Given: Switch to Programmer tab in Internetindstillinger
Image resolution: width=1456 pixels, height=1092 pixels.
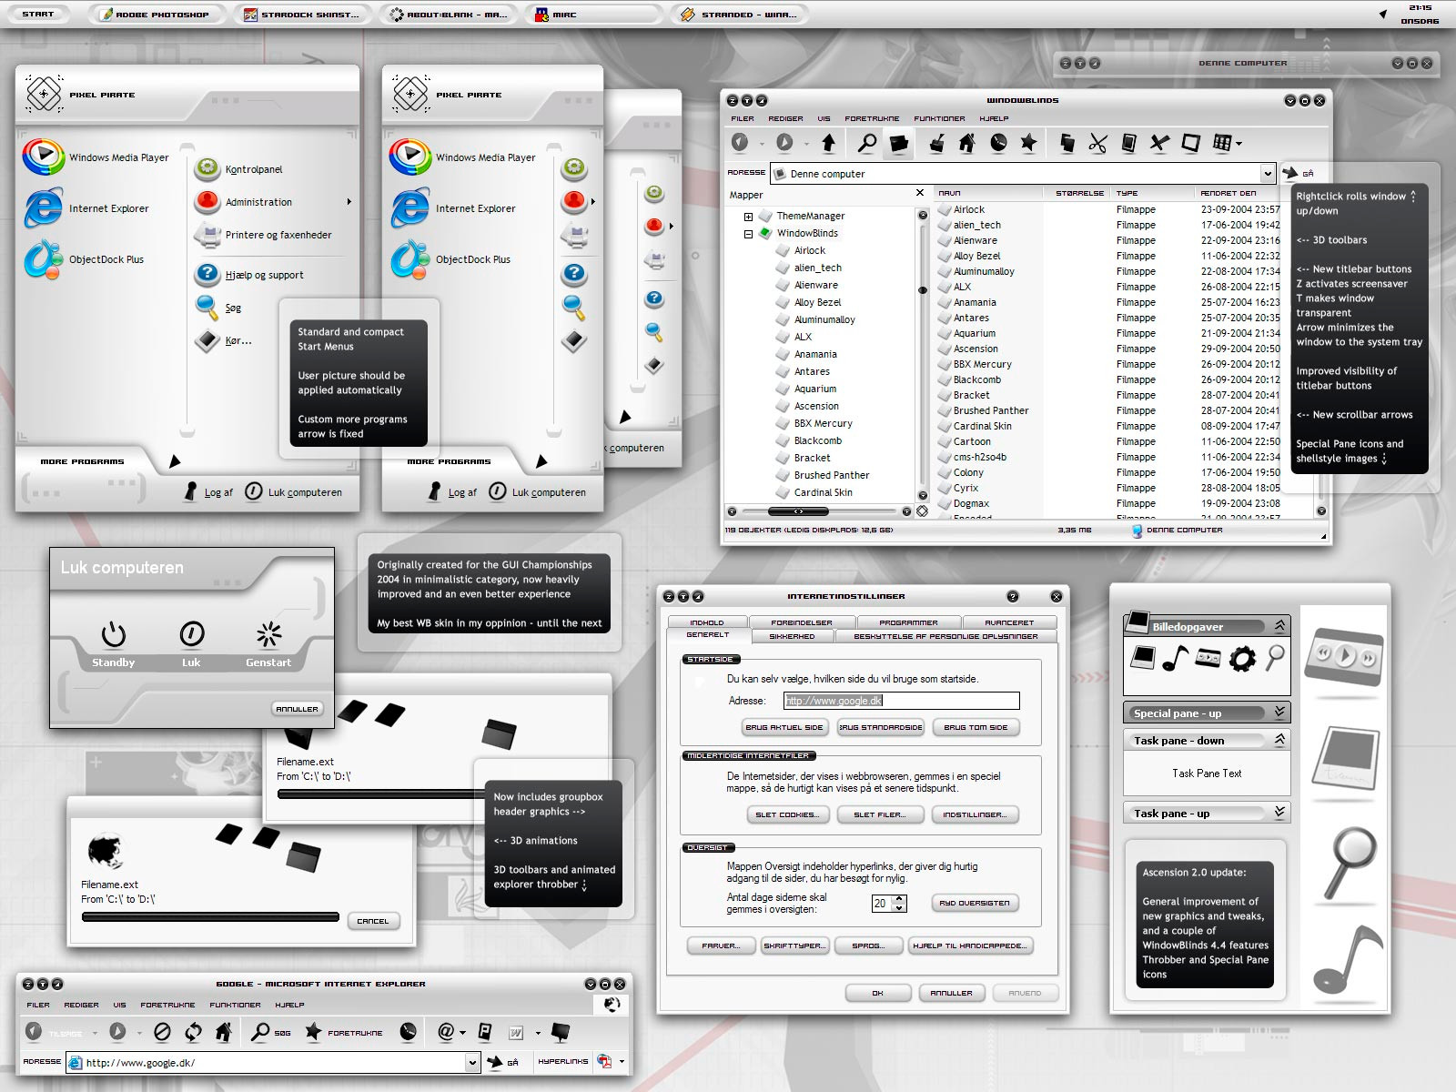Looking at the screenshot, I should tap(908, 622).
